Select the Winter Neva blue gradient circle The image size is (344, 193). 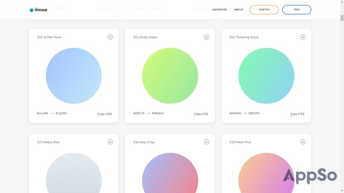click(x=74, y=76)
